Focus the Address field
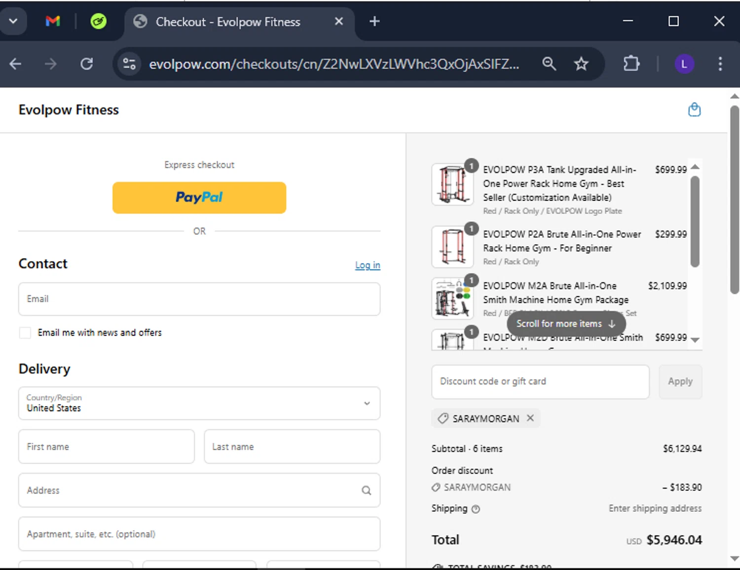This screenshot has height=570, width=740. coord(199,490)
